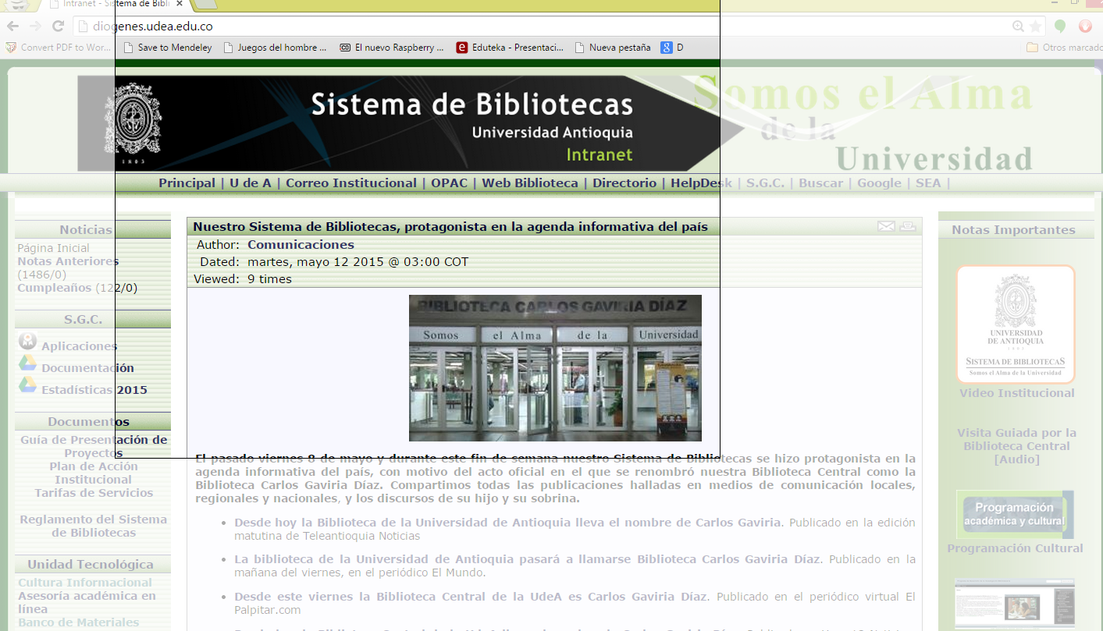Click the Drive icon next to Documentación
Viewport: 1103px width, 631px height.
click(x=27, y=363)
